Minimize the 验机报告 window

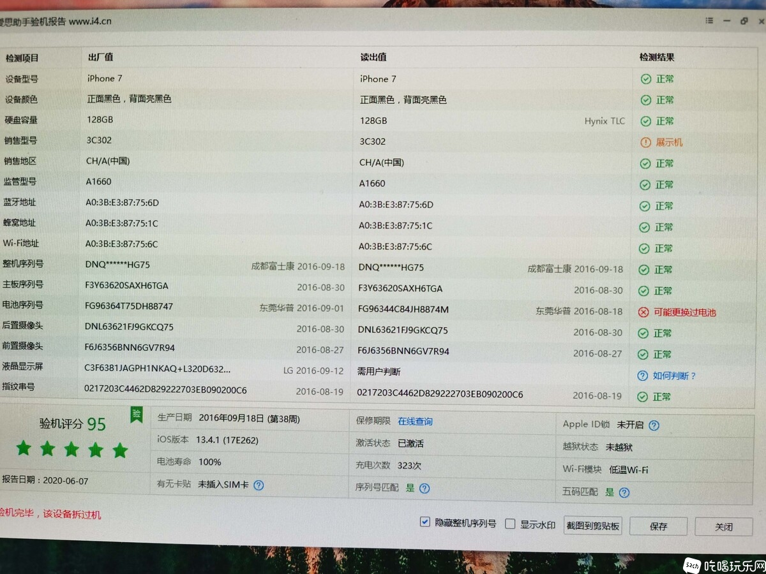(x=726, y=21)
